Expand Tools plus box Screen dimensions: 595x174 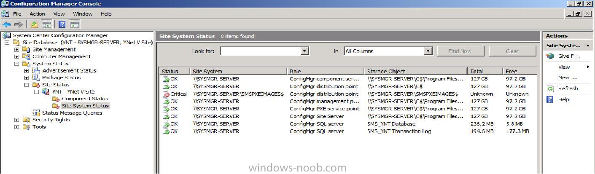[16, 127]
